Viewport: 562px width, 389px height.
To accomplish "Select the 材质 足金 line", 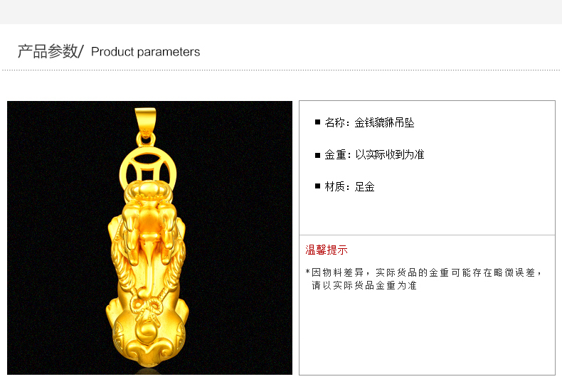I will 349,186.
